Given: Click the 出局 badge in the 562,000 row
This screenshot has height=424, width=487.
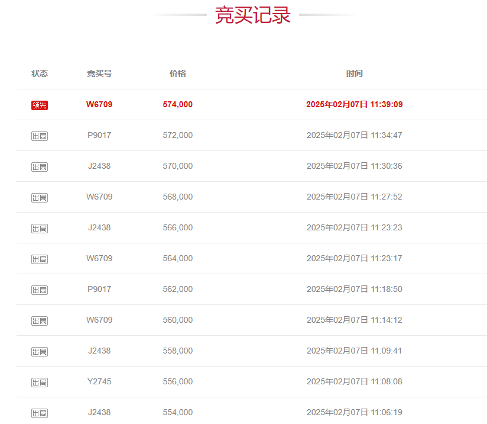Looking at the screenshot, I should 40,290.
